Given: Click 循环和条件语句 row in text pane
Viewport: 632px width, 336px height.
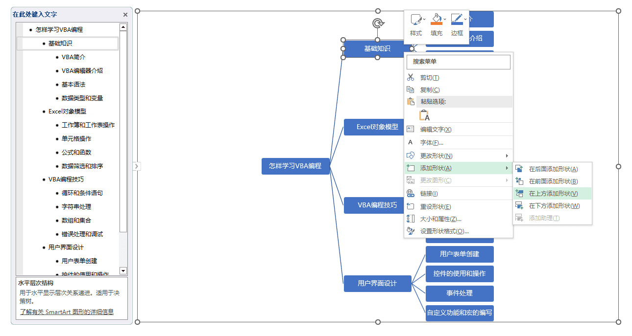Looking at the screenshot, I should click(82, 193).
